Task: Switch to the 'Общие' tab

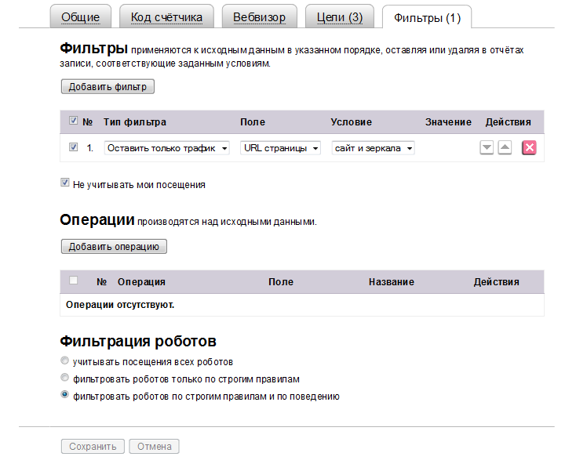Action: point(81,16)
